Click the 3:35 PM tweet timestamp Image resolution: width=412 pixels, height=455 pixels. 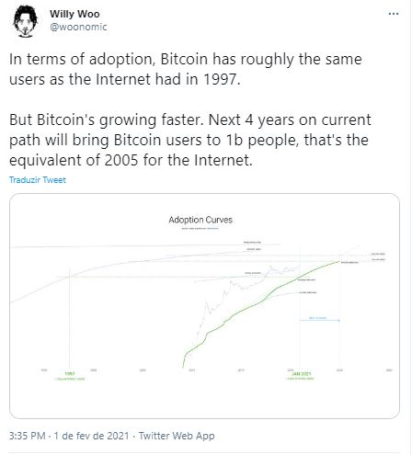pos(28,436)
